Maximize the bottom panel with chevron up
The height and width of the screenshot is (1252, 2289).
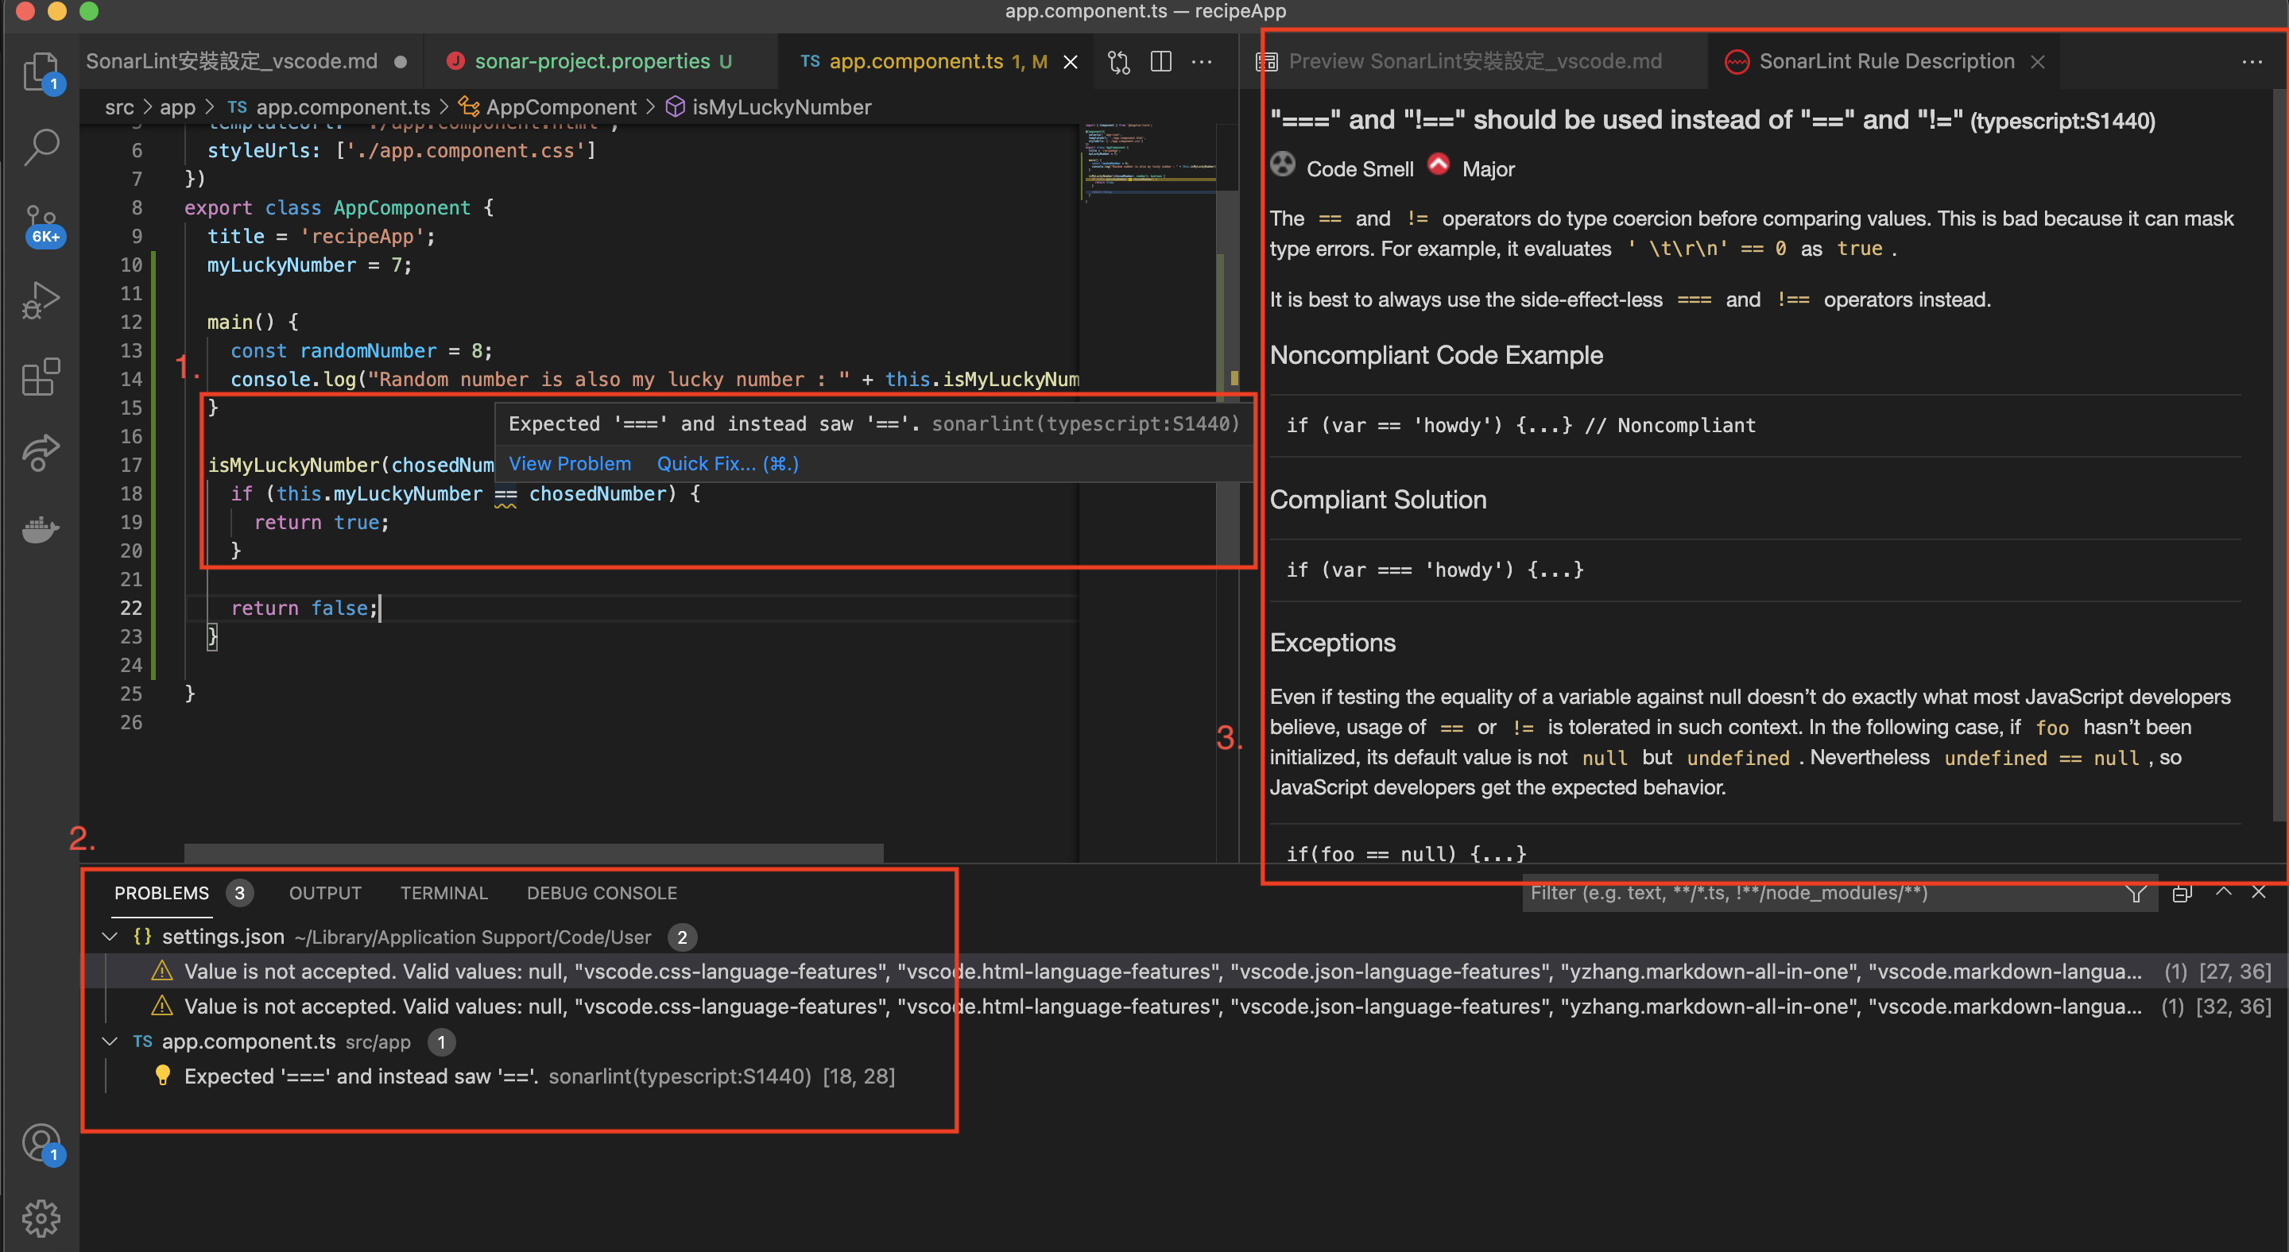2223,891
